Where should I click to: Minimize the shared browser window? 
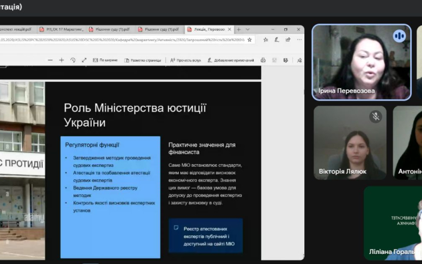273,30
